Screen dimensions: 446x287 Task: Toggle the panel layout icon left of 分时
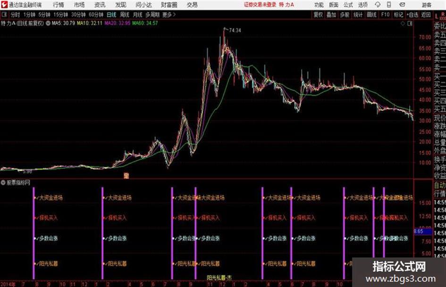(x=4, y=15)
